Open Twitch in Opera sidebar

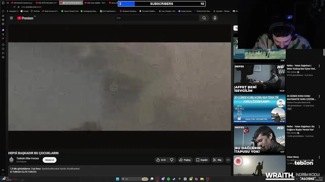(x=3, y=30)
